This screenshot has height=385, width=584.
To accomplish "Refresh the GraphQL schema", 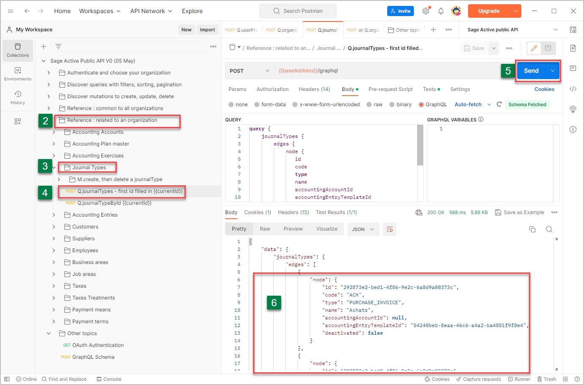I will tap(499, 104).
